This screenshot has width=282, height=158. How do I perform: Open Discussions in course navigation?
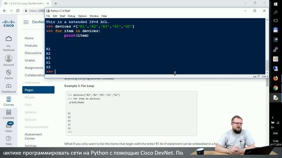pos(33,53)
